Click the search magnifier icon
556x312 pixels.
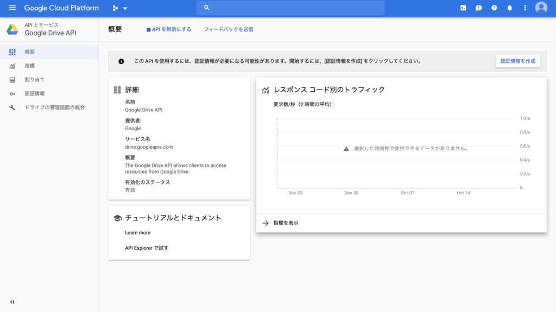pos(207,8)
